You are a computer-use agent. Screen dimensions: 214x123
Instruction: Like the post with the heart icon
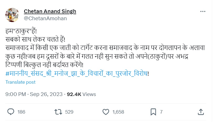106,112
